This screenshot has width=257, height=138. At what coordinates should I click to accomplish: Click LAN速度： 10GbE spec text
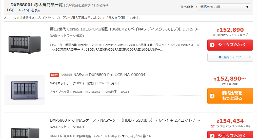117,92
